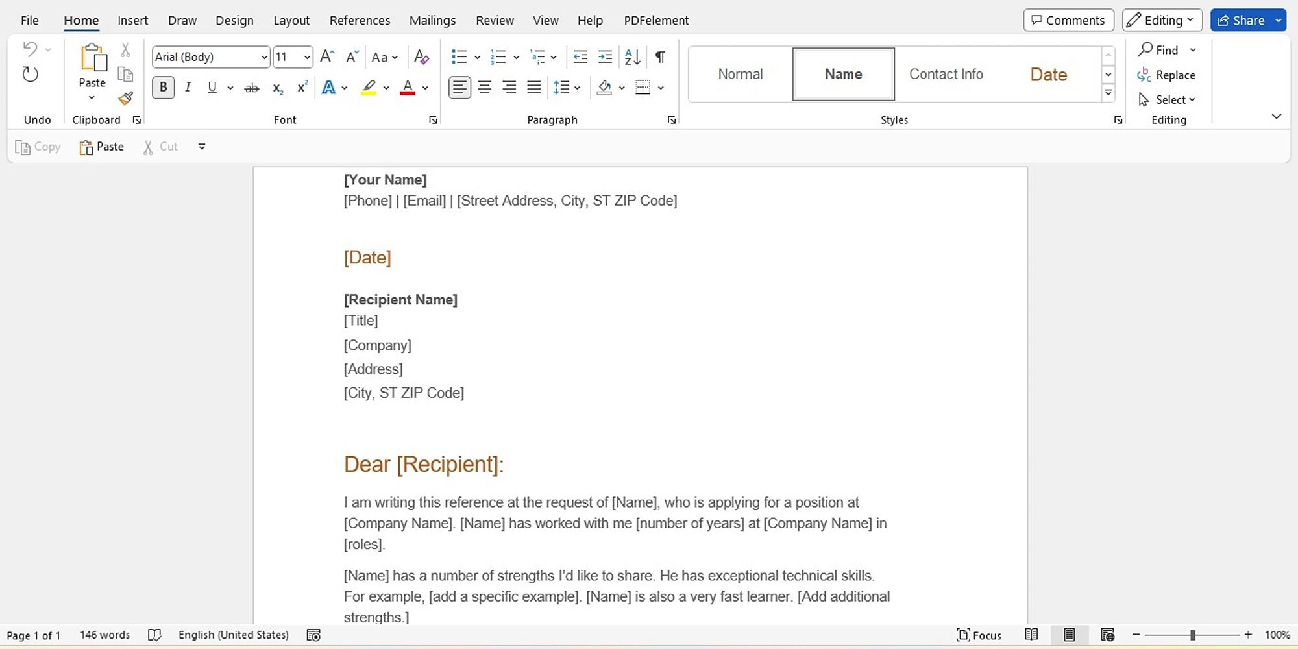Apply the Contact Info style
The image size is (1298, 649).
946,74
